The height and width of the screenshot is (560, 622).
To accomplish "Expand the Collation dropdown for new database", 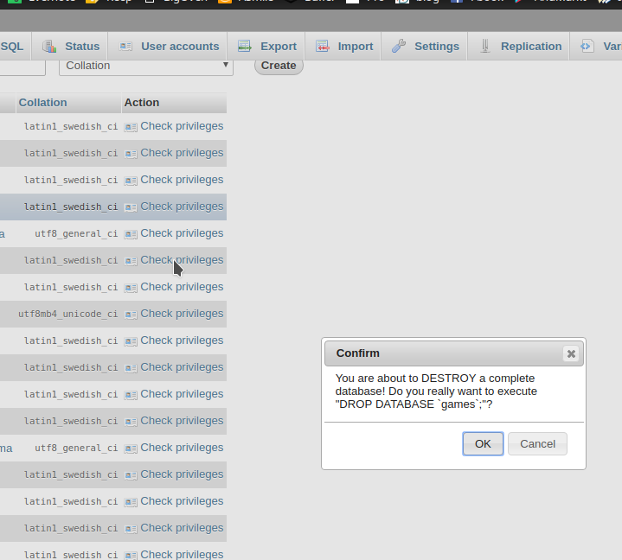I will coord(146,66).
